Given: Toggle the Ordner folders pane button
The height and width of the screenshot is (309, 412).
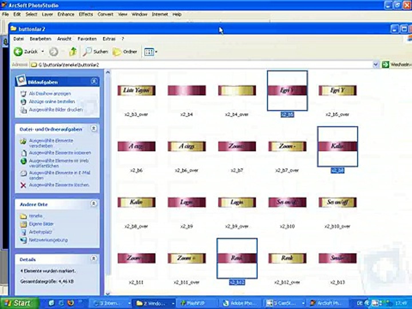Looking at the screenshot, I should [x=125, y=52].
